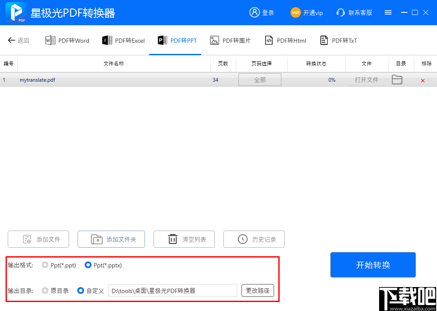The height and width of the screenshot is (311, 437).
Task: Click 更改路径 to change output path
Action: [x=257, y=290]
